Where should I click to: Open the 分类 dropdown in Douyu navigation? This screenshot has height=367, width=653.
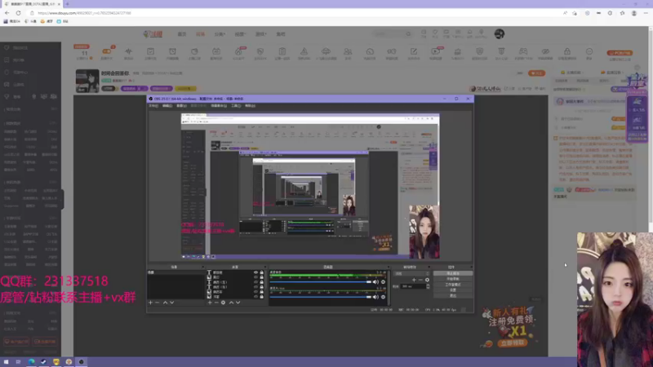click(x=220, y=34)
